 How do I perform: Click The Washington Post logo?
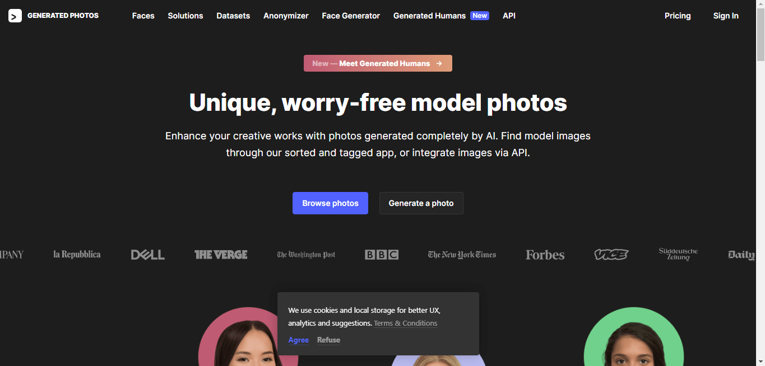pyautogui.click(x=306, y=255)
